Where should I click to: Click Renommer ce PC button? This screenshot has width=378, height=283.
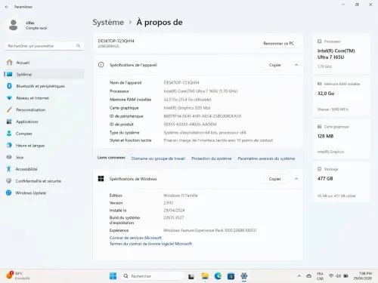coord(279,43)
